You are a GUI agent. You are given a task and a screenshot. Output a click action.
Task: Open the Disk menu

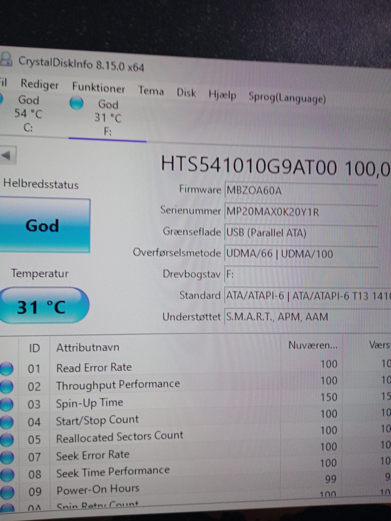pyautogui.click(x=186, y=93)
